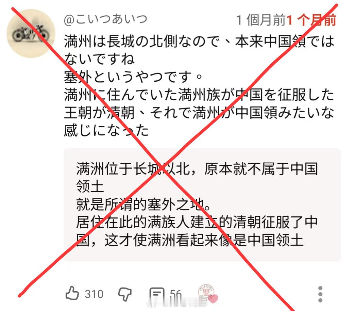
Task: Open the @こいつあいつ channel link
Action: 105,19
